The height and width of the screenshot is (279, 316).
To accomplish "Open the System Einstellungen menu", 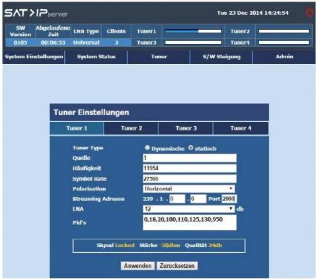I will click(34, 57).
